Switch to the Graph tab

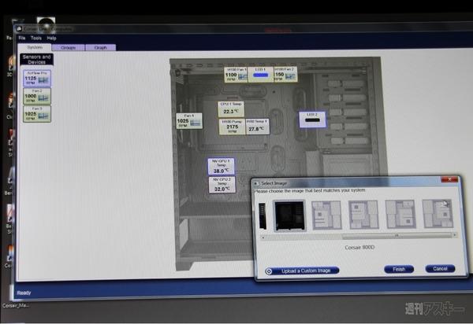pos(100,47)
